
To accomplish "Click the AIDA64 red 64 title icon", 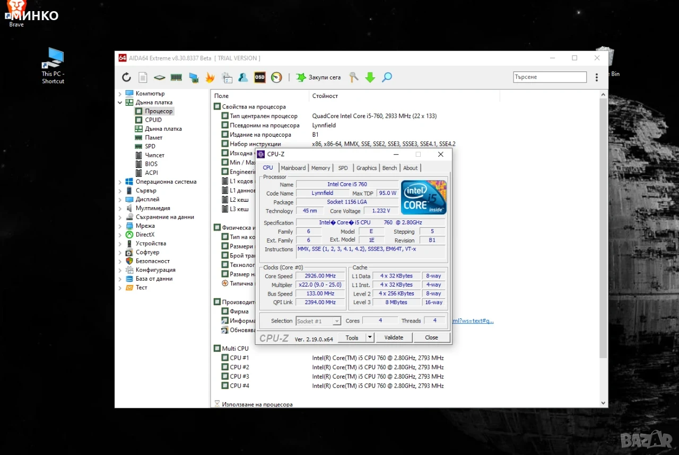I will point(122,58).
